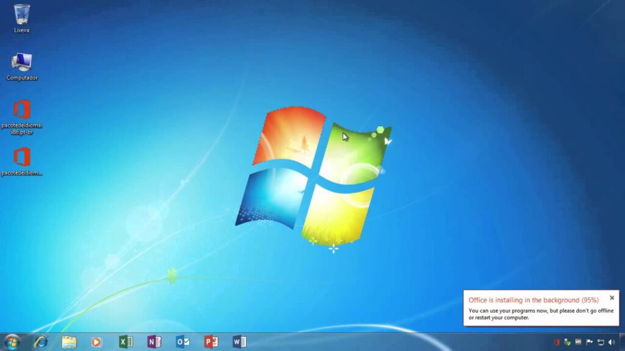Click the red Office tray icon
The width and height of the screenshot is (625, 351).
coord(557,342)
